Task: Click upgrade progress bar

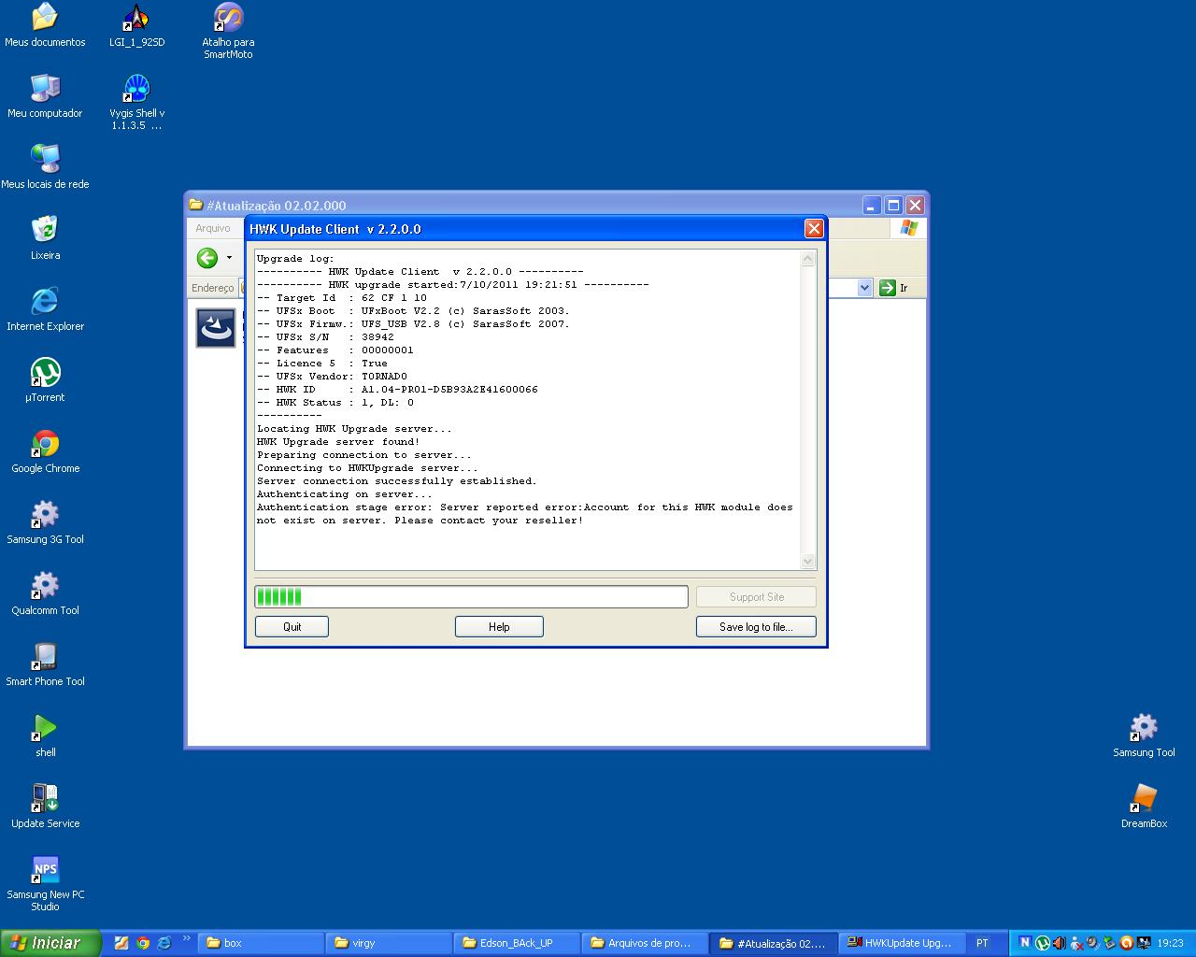Action: pos(471,597)
